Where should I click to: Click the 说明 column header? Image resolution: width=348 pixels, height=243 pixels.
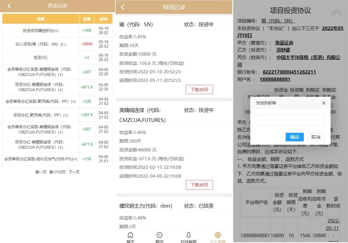click(x=41, y=19)
